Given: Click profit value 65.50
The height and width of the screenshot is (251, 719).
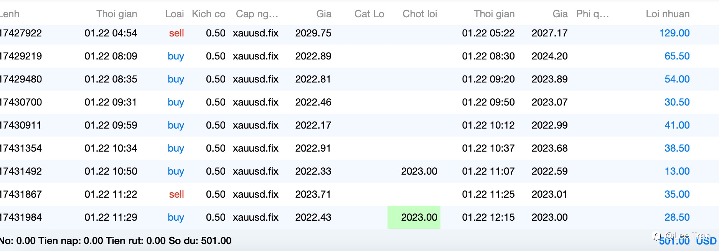Looking at the screenshot, I should 677,56.
